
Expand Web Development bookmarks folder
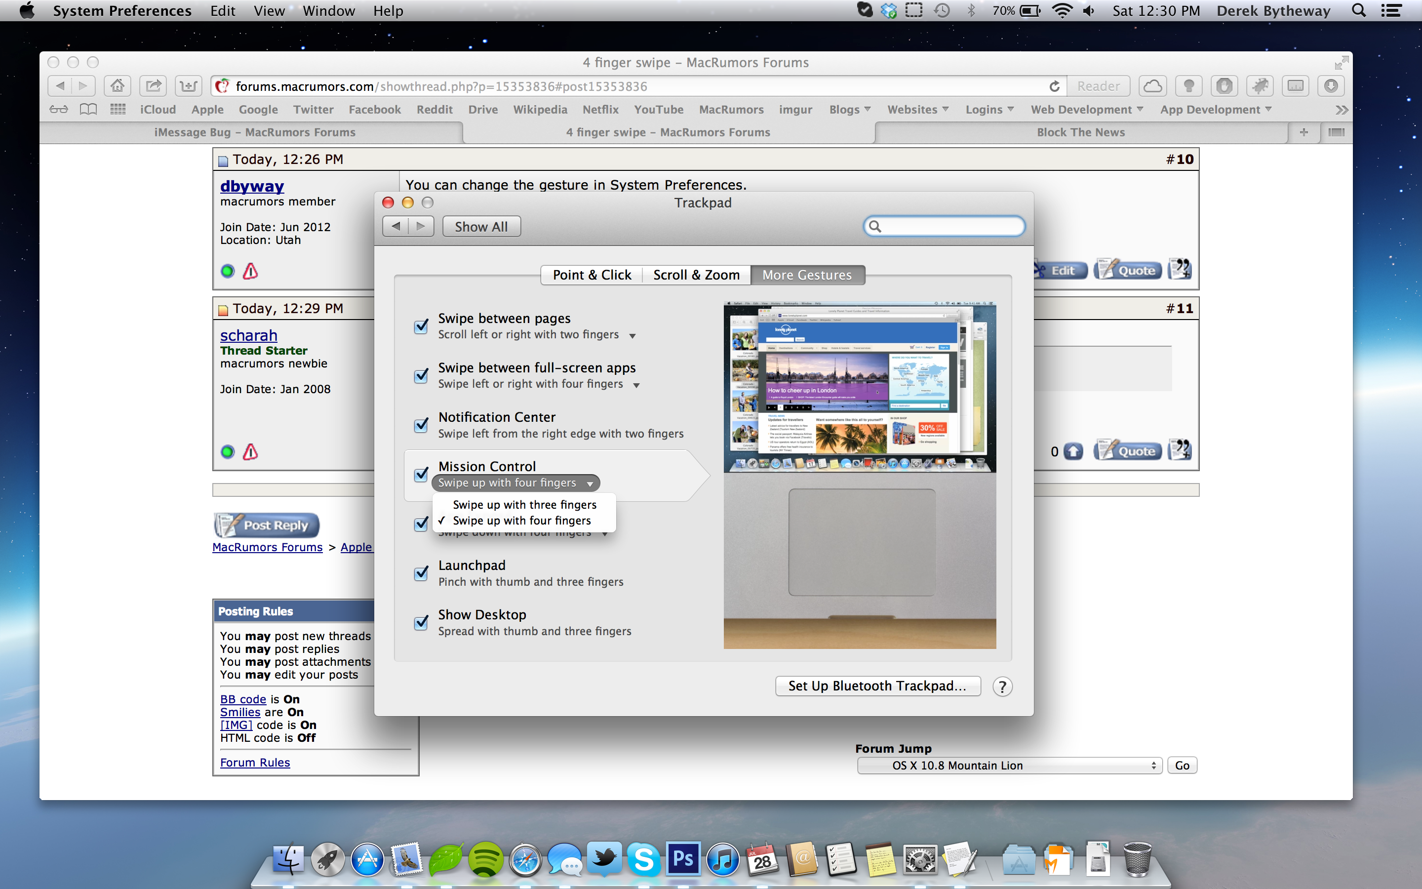point(1086,109)
